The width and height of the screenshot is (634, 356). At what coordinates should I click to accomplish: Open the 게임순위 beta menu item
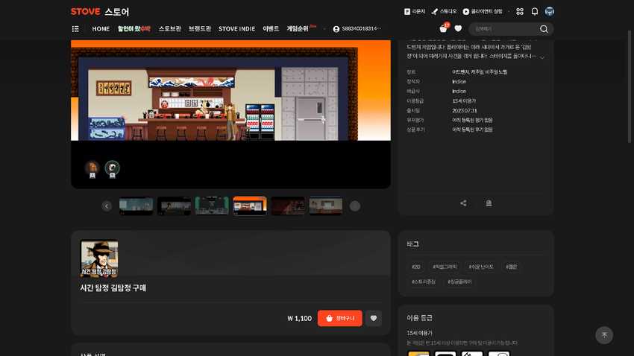pyautogui.click(x=301, y=28)
